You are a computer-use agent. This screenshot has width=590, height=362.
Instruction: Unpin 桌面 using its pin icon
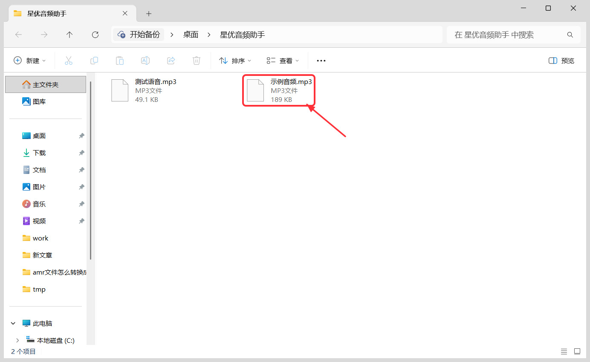(81, 136)
